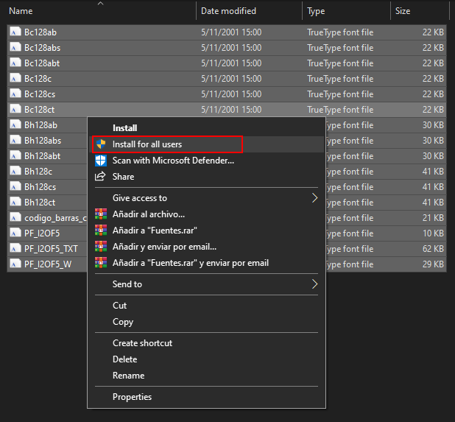Viewport: 455px width, 422px height.
Task: Click the 10 KB size cell
Action: [x=433, y=233]
